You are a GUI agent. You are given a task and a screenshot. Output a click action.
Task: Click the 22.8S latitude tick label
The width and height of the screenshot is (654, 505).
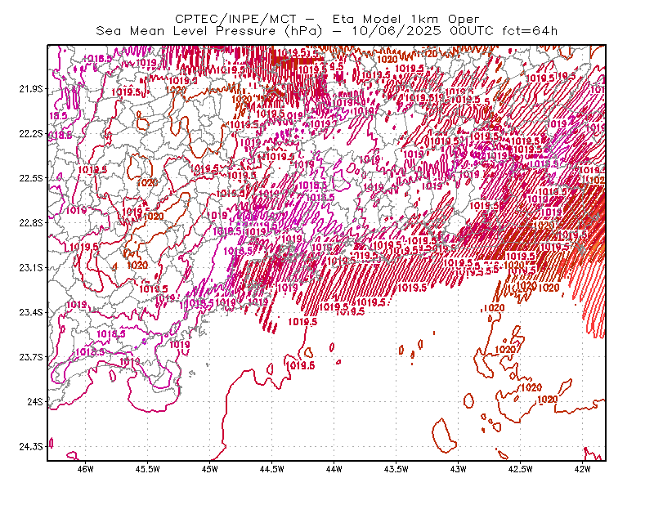[x=31, y=223]
